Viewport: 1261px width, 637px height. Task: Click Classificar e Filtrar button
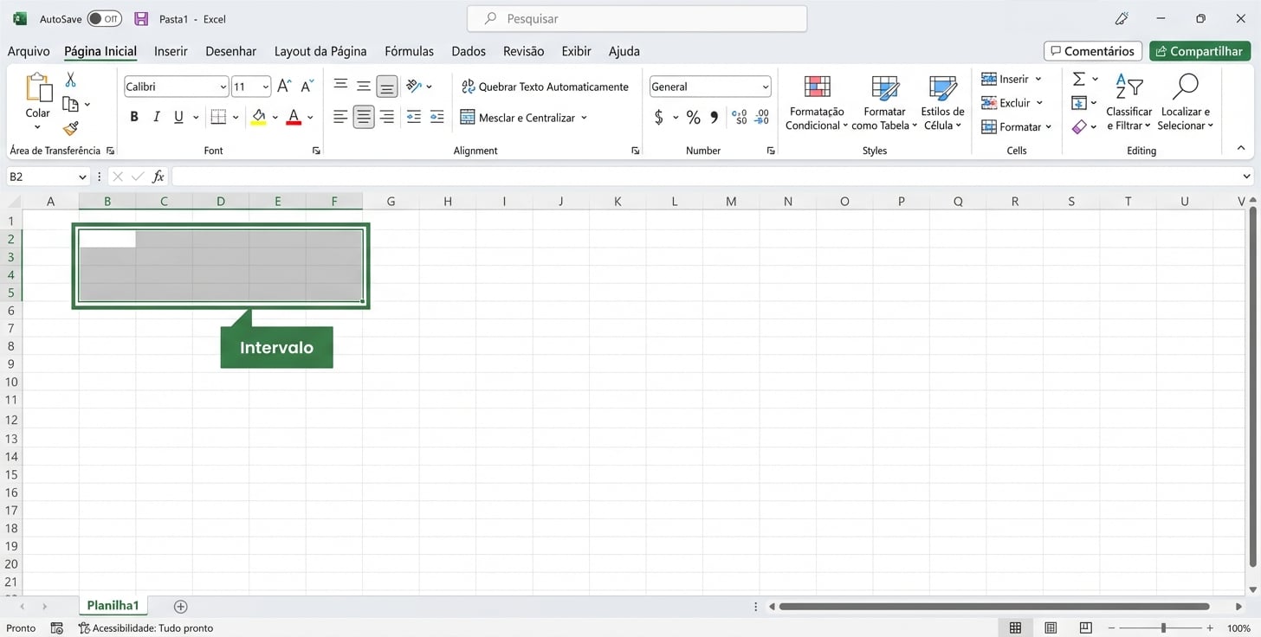[x=1129, y=103]
